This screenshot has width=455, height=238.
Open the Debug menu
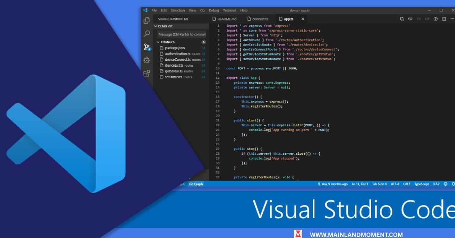pyautogui.click(x=214, y=10)
